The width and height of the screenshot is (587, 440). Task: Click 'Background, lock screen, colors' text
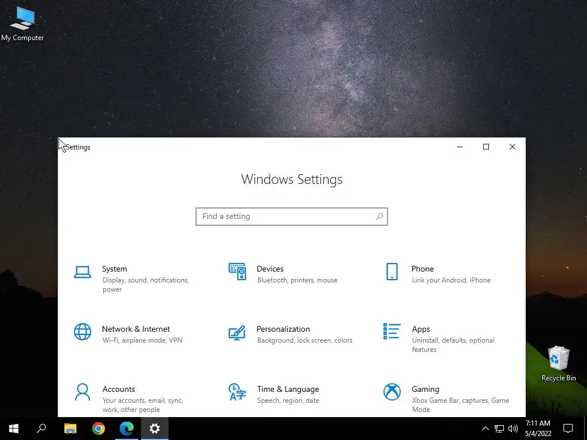point(305,340)
